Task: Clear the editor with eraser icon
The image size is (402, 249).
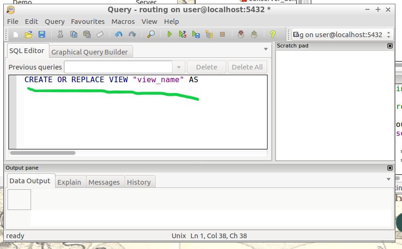Action: [100, 34]
